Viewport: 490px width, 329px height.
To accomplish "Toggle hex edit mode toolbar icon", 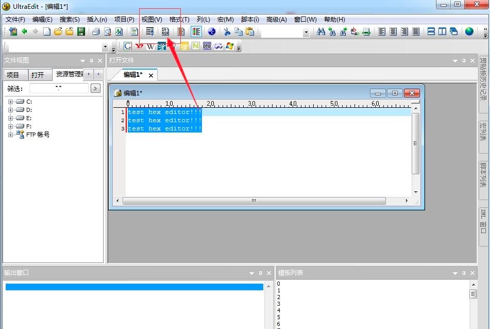I will (165, 31).
